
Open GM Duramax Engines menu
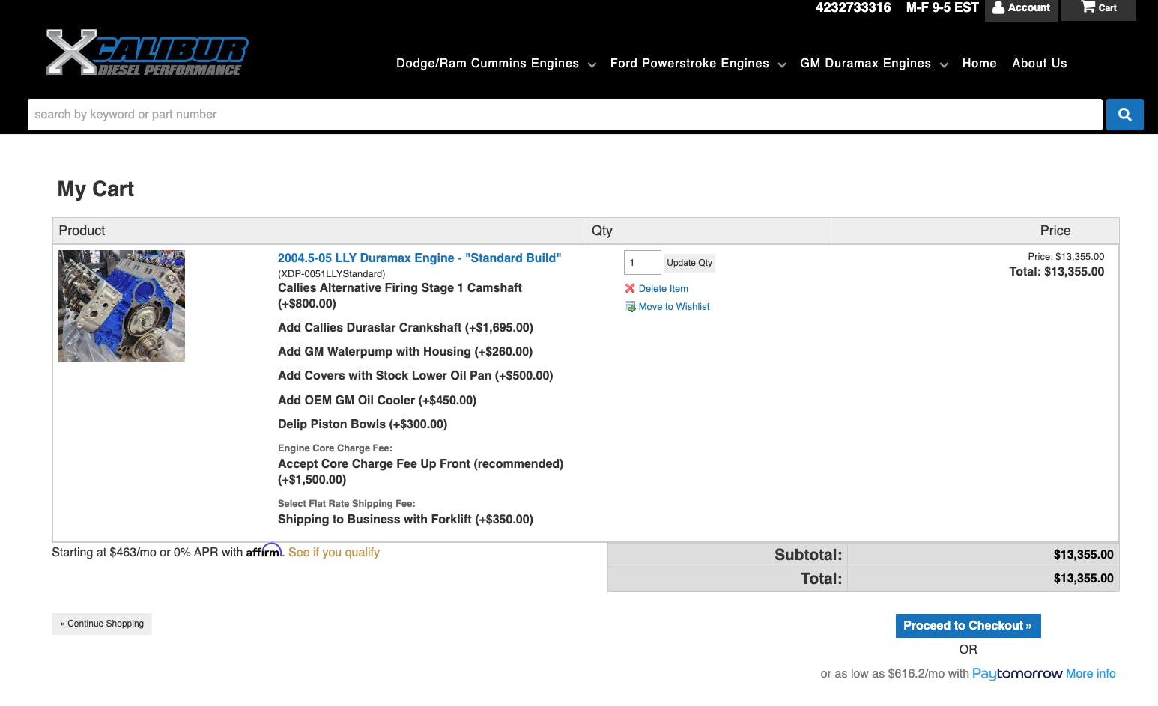[x=865, y=64]
